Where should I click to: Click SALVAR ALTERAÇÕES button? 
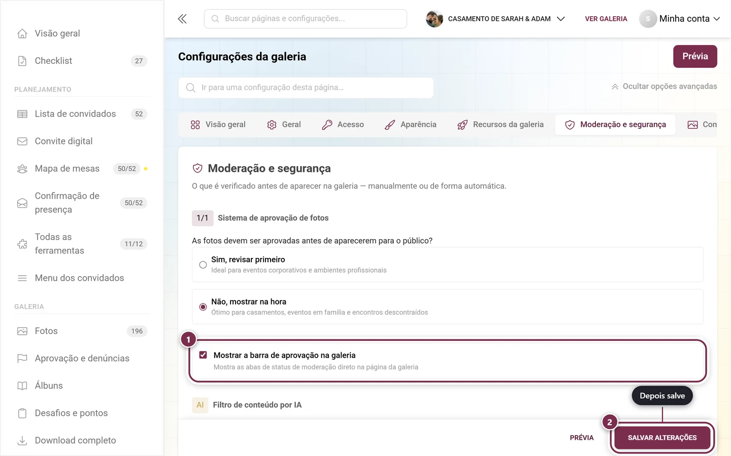(662, 438)
